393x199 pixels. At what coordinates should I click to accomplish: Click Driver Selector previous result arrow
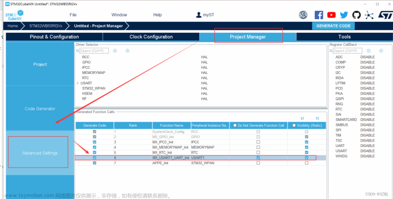(x=115, y=51)
